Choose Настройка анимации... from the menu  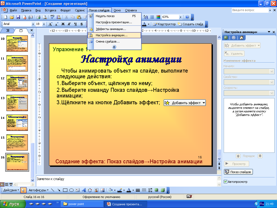[x=114, y=35]
